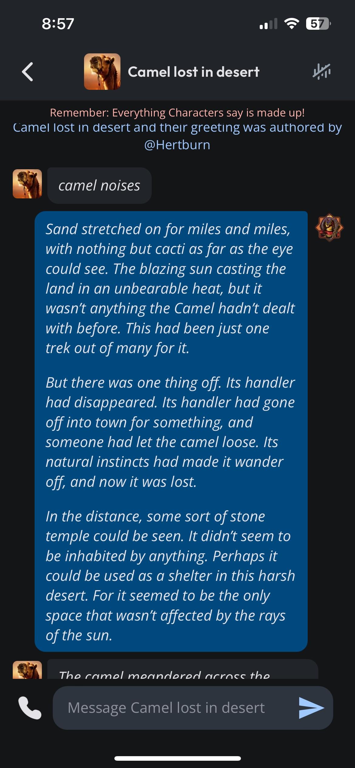Open the @Hertburn author profile link
This screenshot has height=768, width=355.
177,145
